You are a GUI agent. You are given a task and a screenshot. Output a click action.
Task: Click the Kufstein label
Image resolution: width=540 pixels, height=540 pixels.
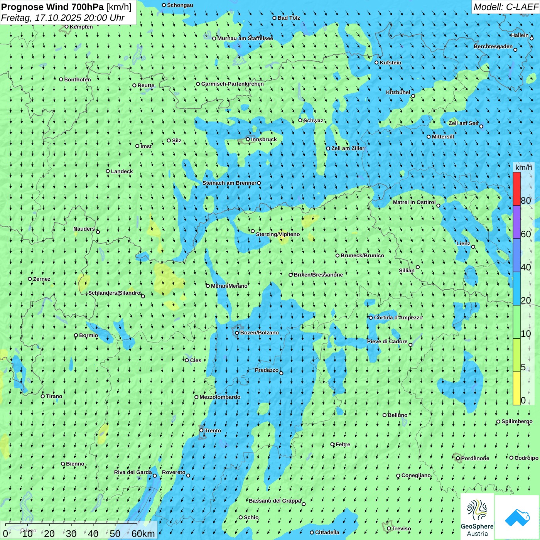[x=390, y=62]
